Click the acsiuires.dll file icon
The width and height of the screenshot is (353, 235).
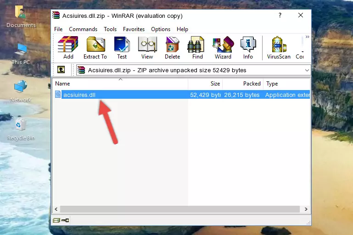(58, 94)
